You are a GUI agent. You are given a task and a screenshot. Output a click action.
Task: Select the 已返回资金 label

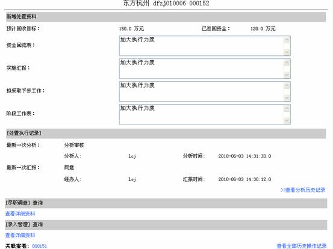[x=216, y=28]
